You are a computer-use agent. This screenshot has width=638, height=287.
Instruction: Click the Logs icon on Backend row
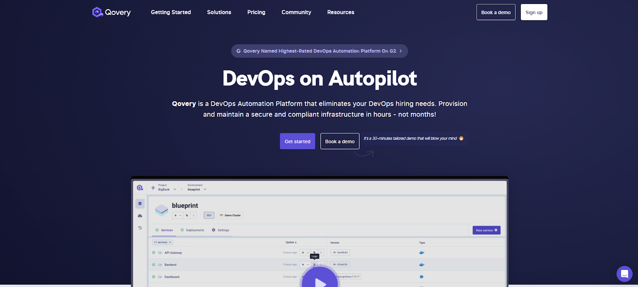pos(314,264)
